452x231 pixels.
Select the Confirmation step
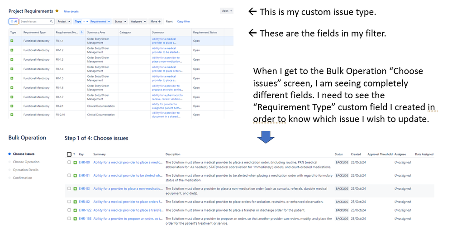point(23,178)
